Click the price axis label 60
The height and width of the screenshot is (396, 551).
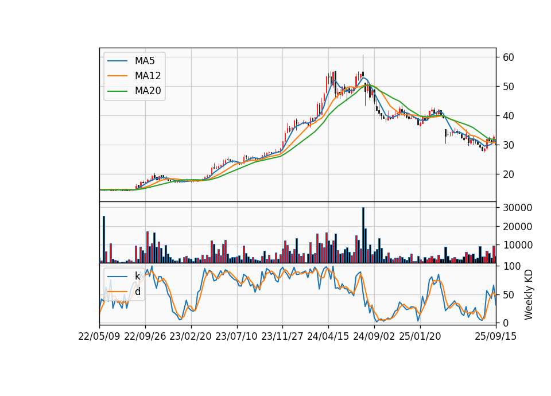click(508, 57)
